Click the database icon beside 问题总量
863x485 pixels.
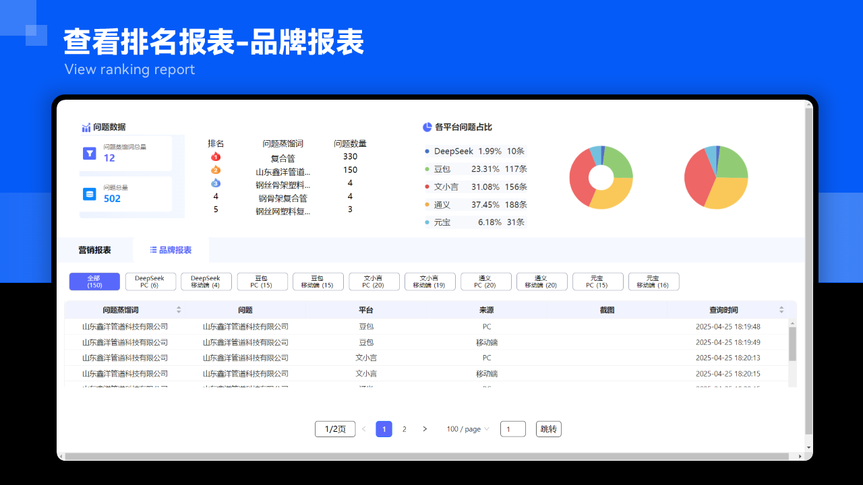(90, 194)
